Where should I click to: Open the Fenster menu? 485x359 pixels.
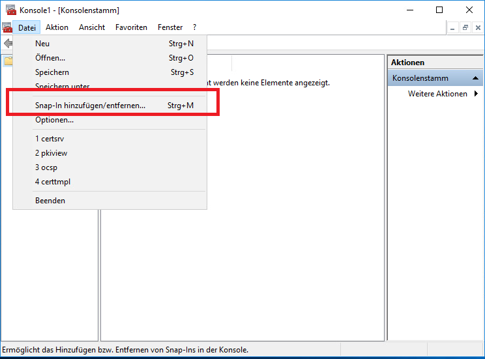(170, 27)
